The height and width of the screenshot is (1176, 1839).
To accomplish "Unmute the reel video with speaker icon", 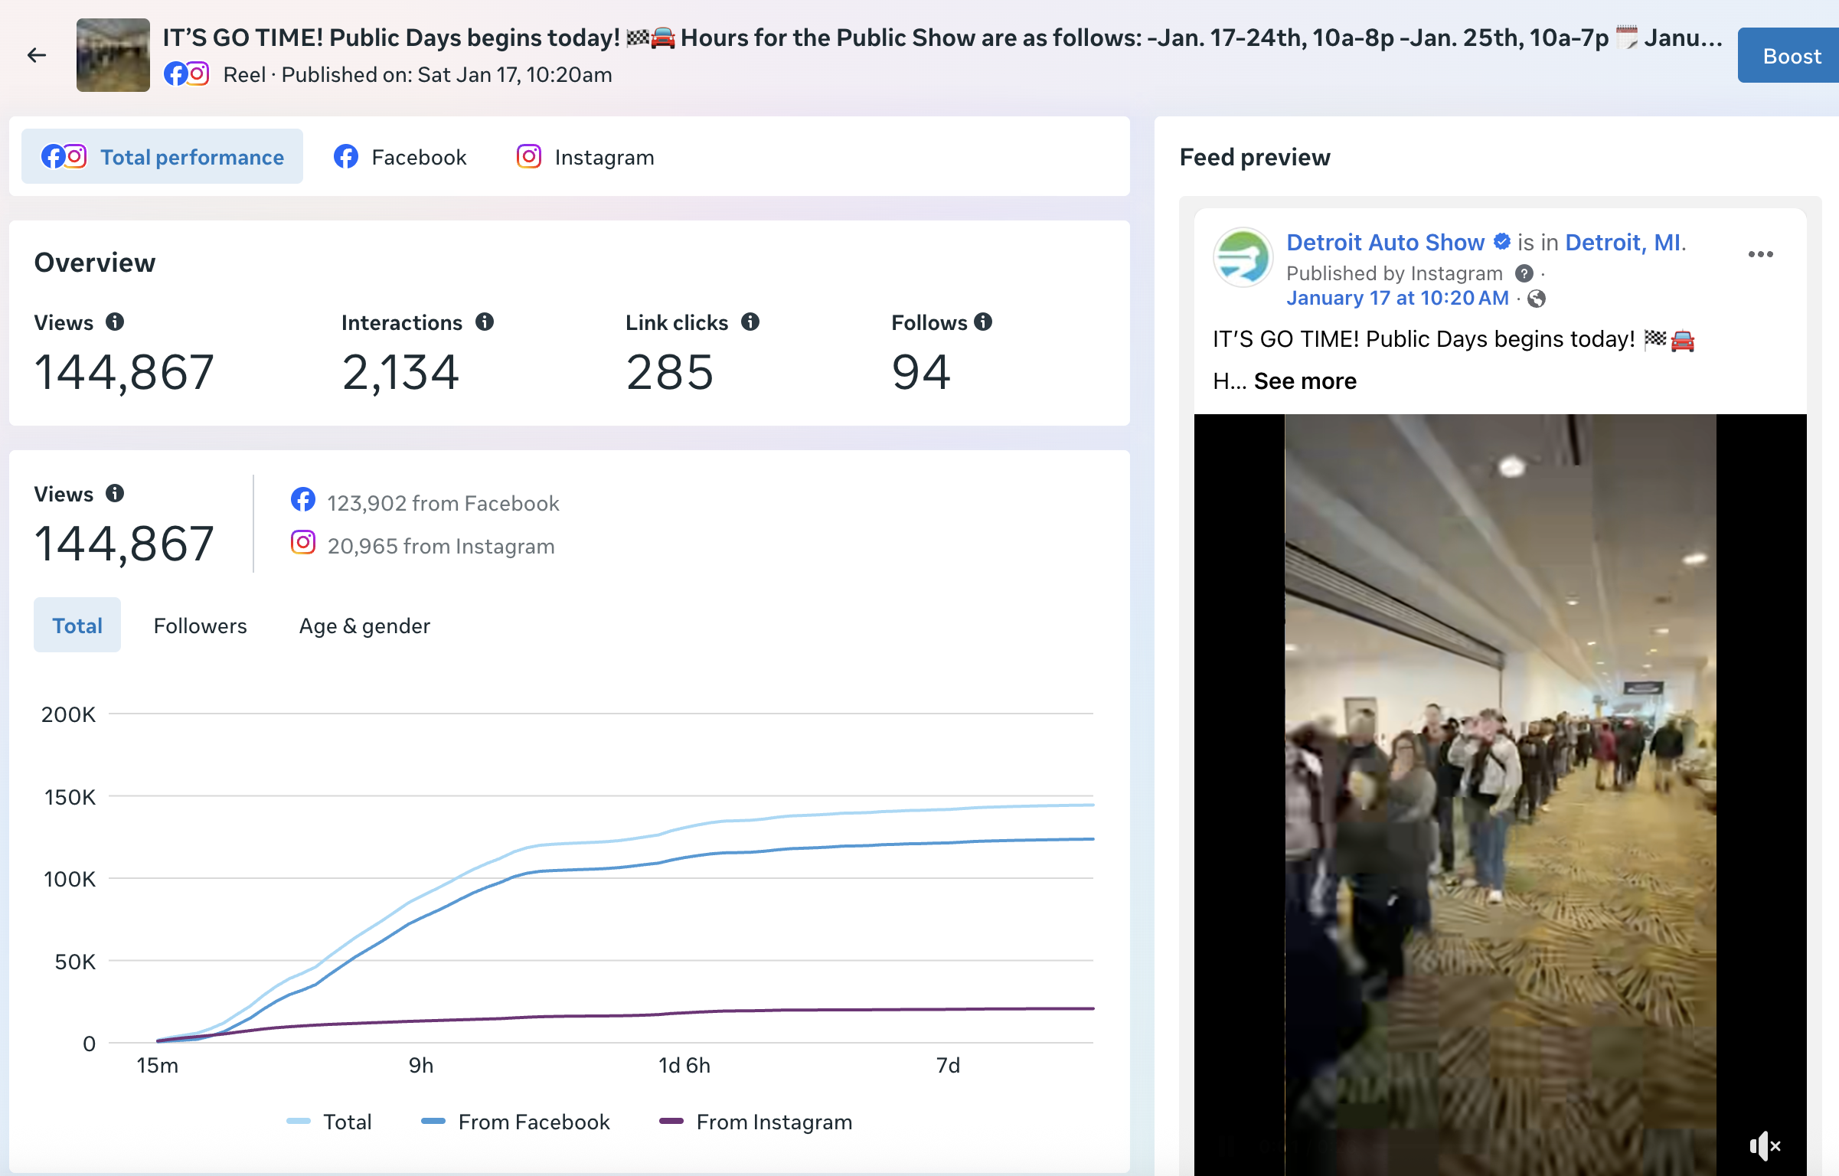I will [1764, 1145].
